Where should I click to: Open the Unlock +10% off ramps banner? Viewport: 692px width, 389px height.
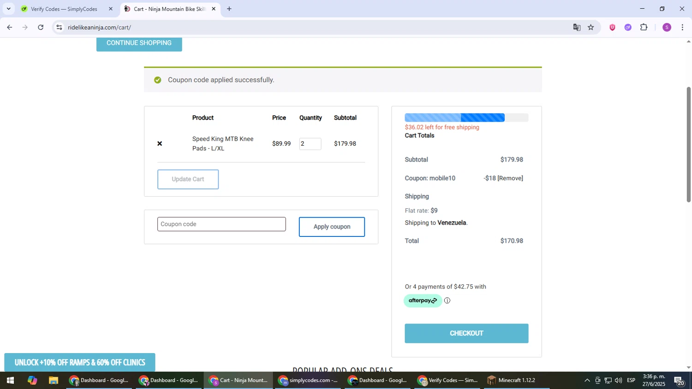pyautogui.click(x=80, y=362)
